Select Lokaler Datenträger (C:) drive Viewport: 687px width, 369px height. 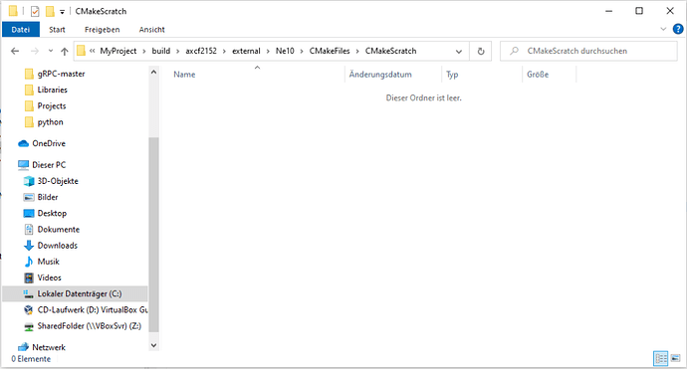pyautogui.click(x=75, y=293)
